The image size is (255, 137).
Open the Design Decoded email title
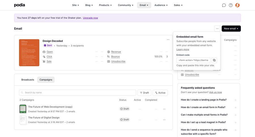[x=53, y=41]
